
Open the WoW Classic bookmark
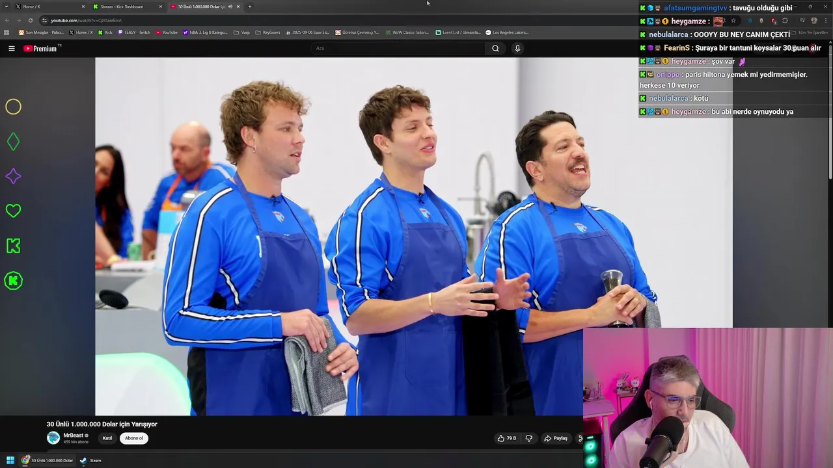pyautogui.click(x=407, y=32)
